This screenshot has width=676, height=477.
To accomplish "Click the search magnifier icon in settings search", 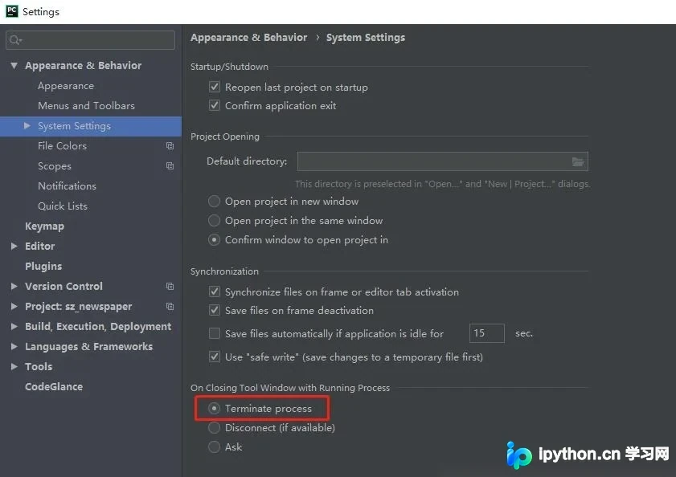I will click(x=15, y=40).
